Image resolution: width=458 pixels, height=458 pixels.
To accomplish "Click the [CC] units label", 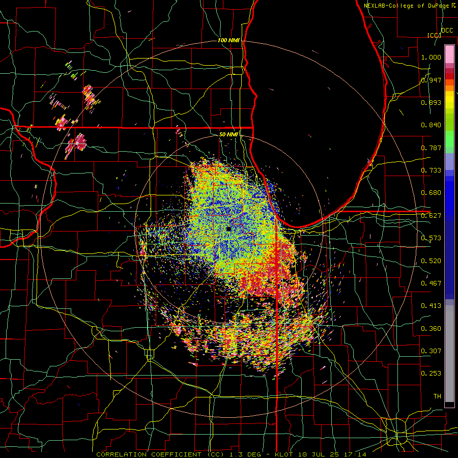I will (x=434, y=35).
